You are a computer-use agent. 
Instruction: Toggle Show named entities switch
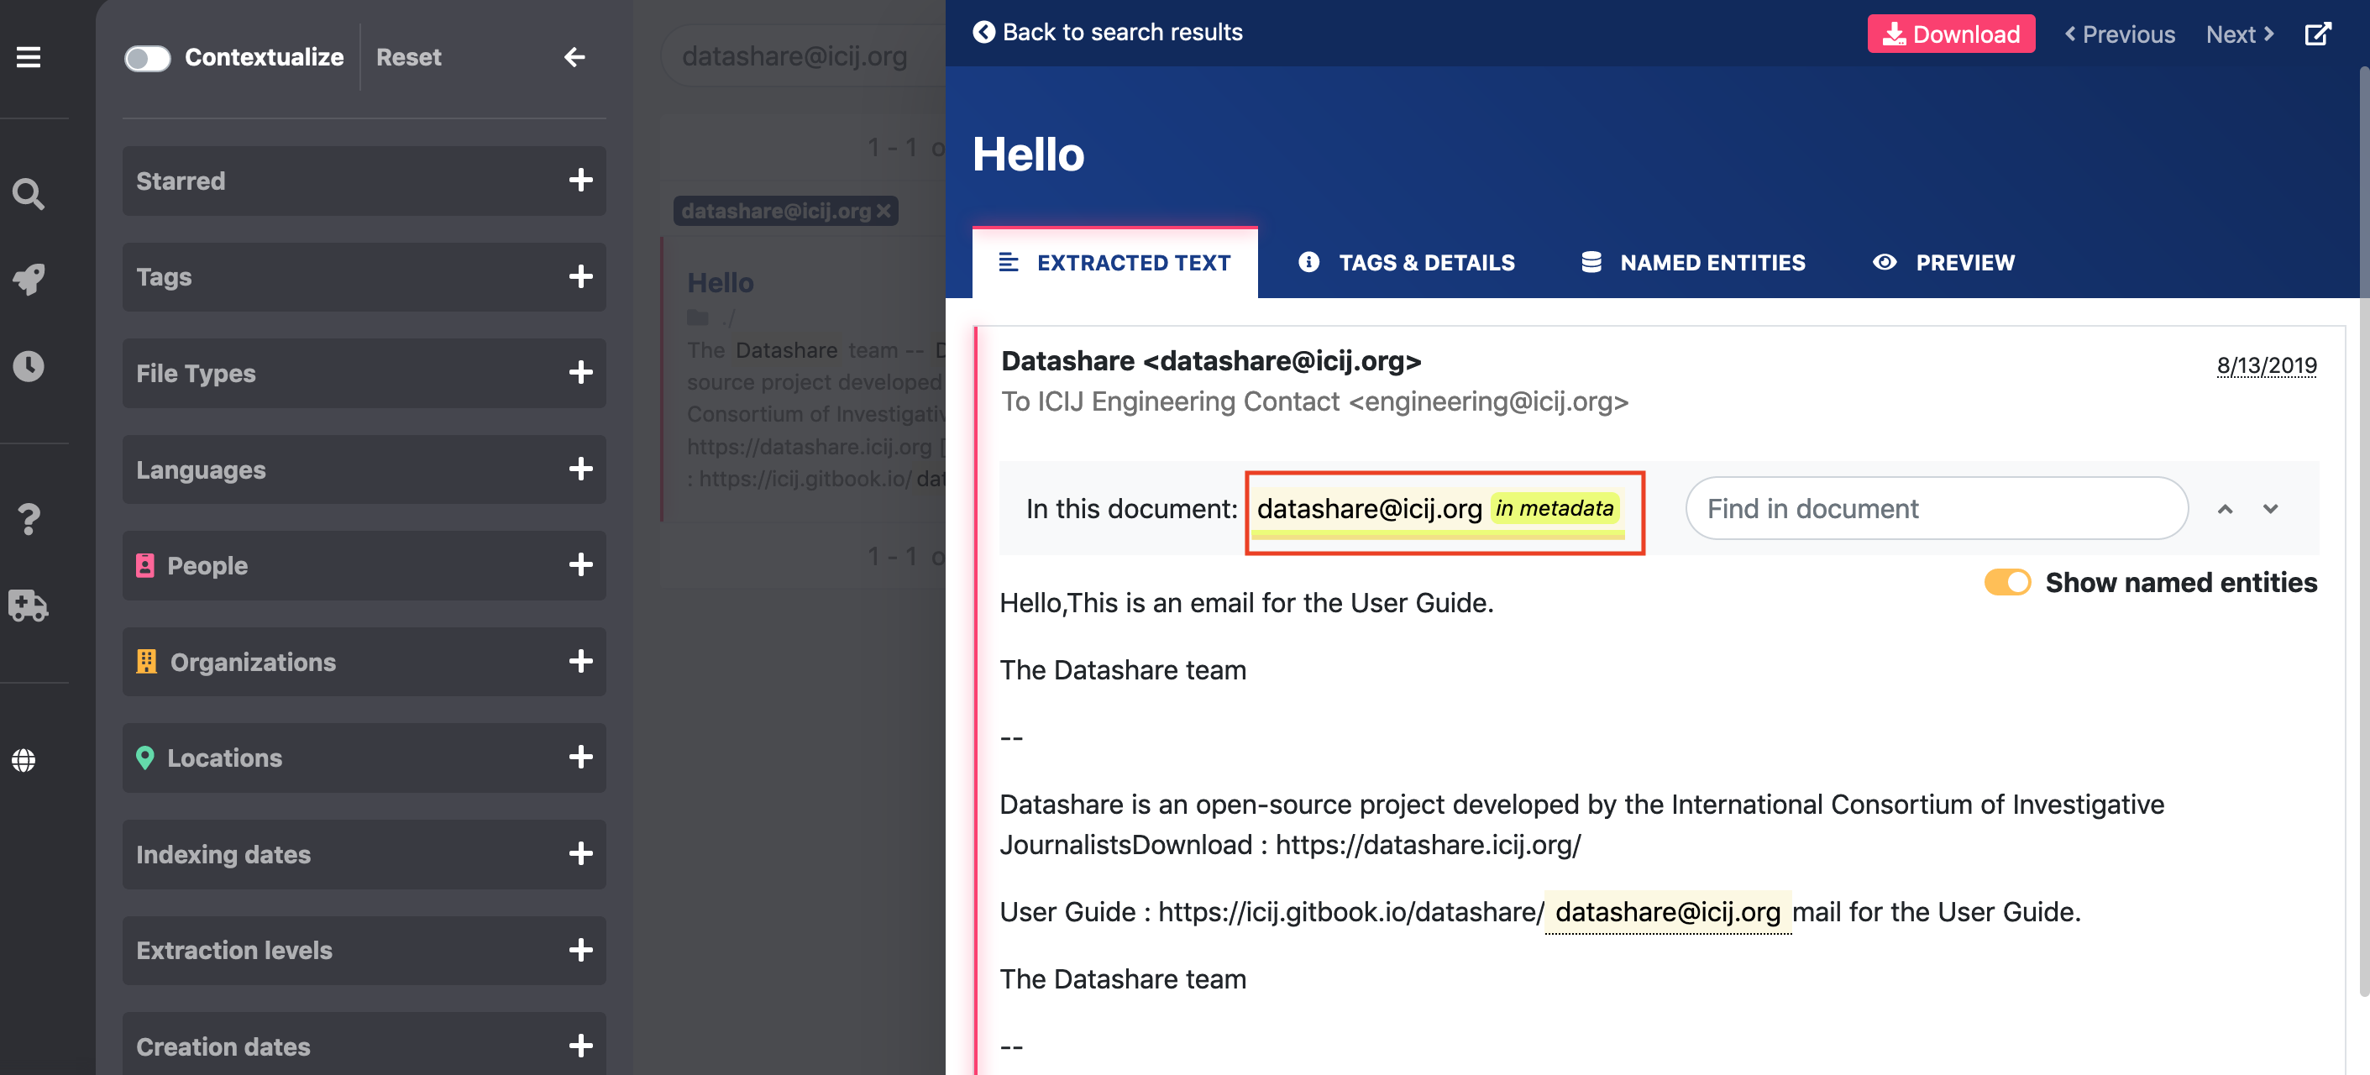2006,583
